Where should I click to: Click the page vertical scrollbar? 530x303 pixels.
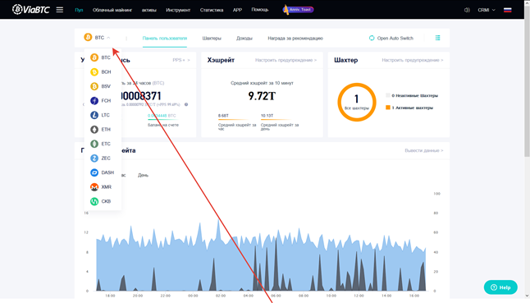527,81
